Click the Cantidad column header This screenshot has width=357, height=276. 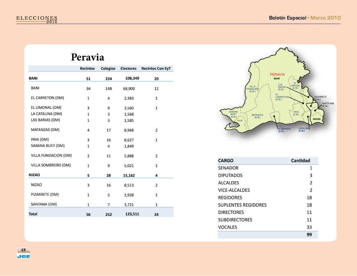point(300,161)
